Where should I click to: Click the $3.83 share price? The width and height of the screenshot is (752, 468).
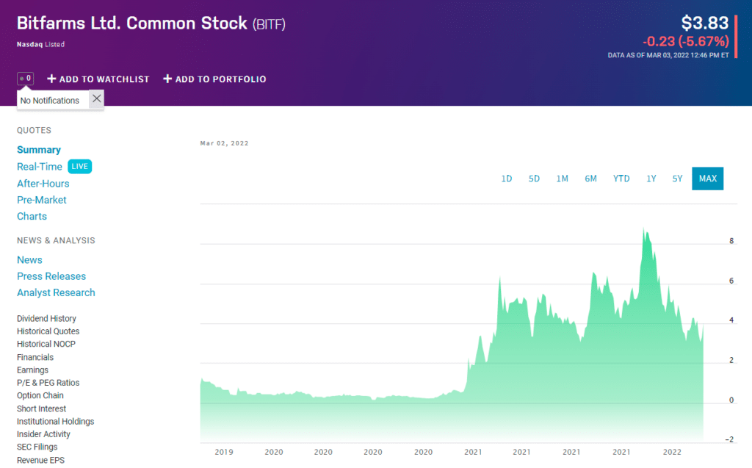tap(704, 23)
